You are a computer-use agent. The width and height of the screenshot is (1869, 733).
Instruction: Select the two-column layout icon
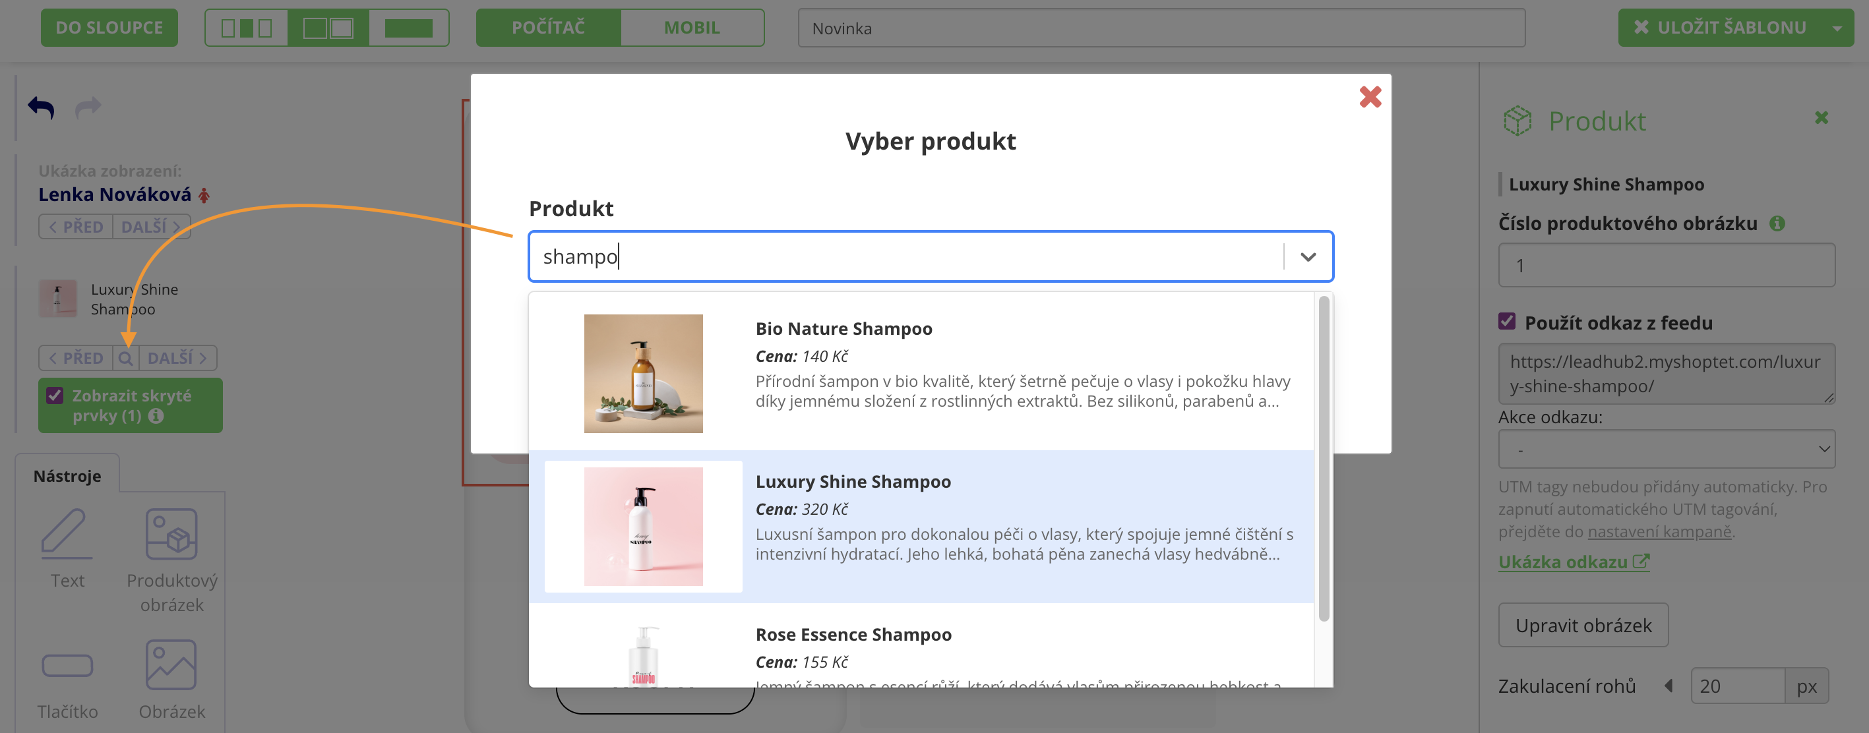tap(328, 28)
